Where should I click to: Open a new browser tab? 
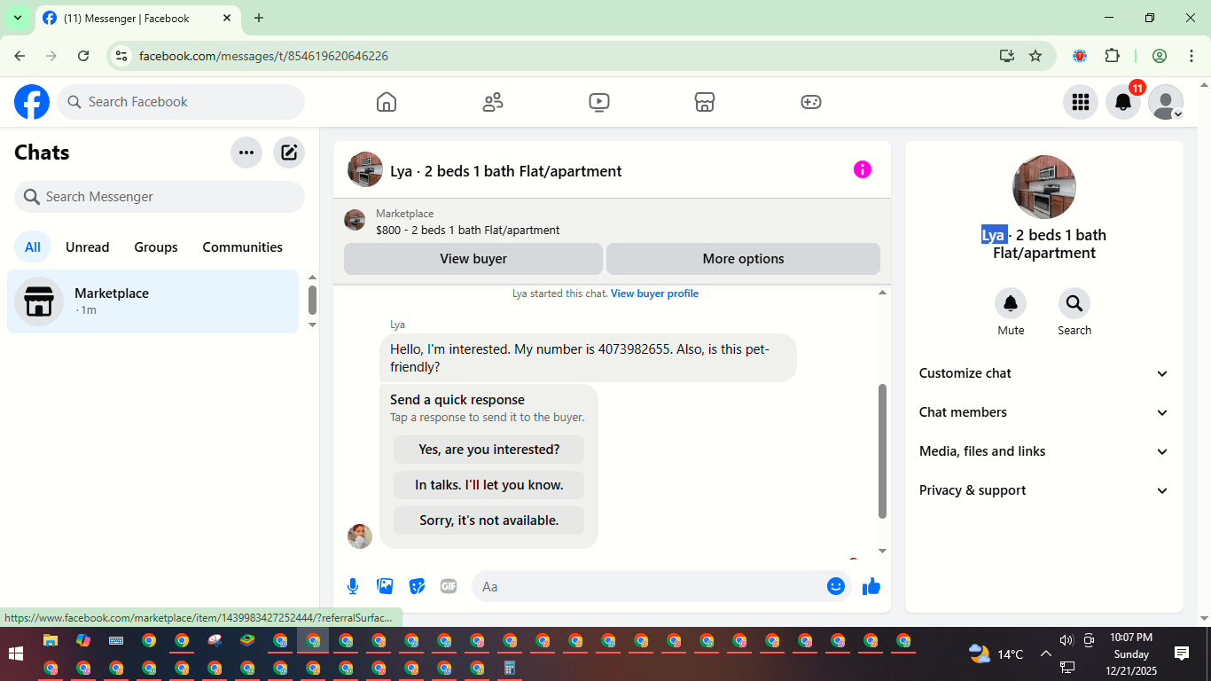click(259, 18)
